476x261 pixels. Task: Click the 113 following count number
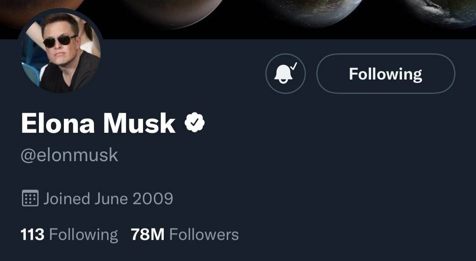32,234
